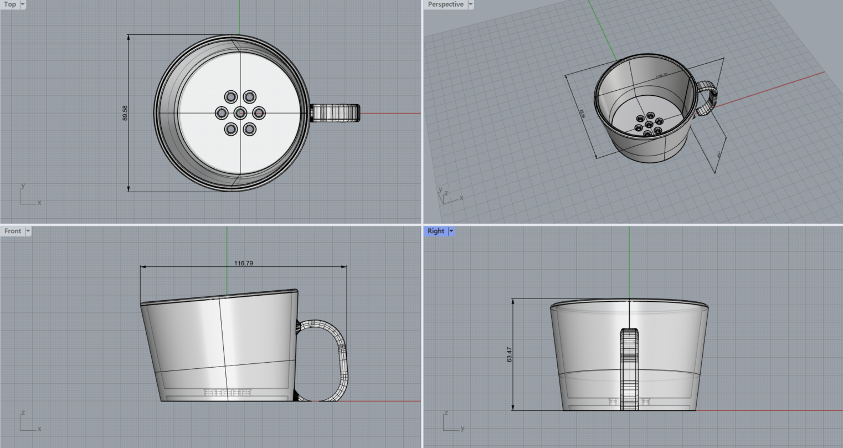
Task: Activate the Front viewport title
Action: coord(13,231)
